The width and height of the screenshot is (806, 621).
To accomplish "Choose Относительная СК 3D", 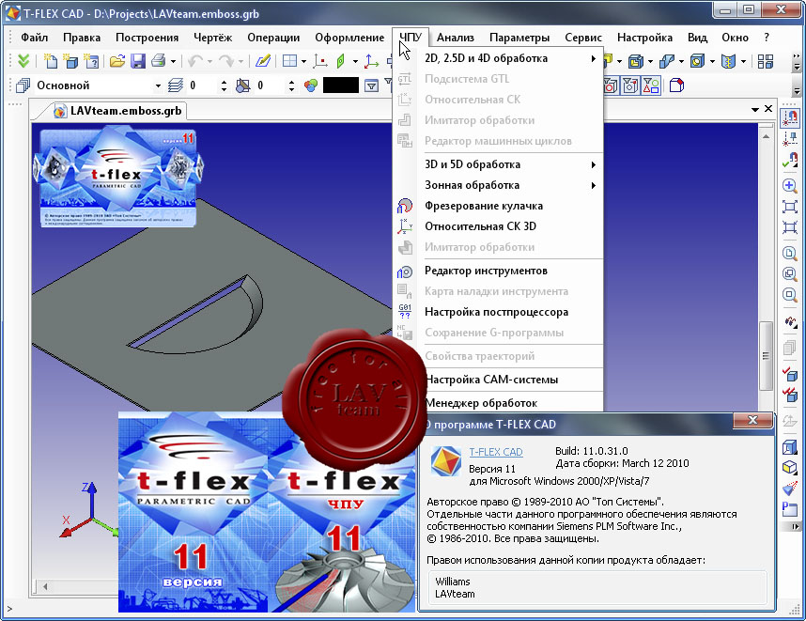I will [498, 226].
